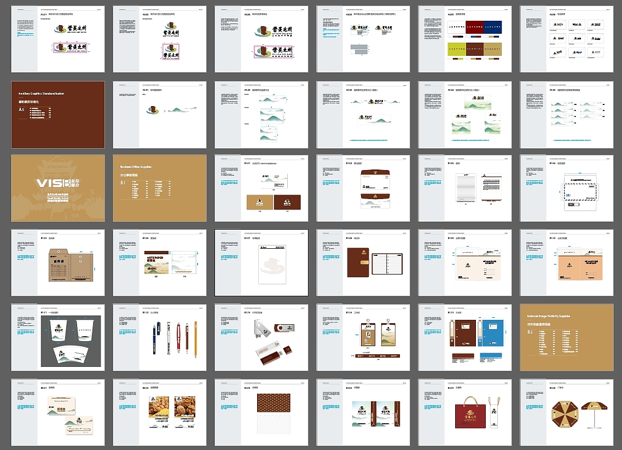
Task: Open the tan VIS B application cover page
Action: pyautogui.click(x=58, y=188)
